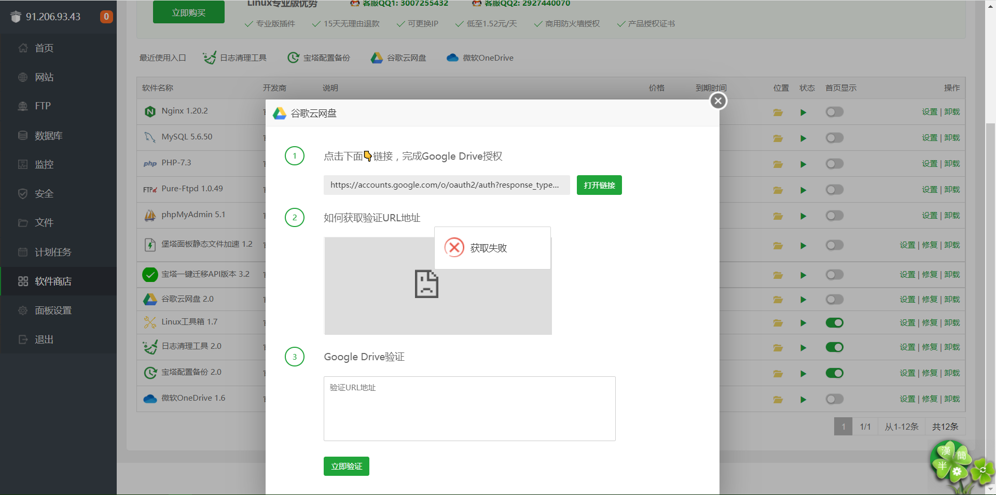Open 谷歌云网盘 recent shortcut
Image resolution: width=996 pixels, height=495 pixels.
click(x=398, y=58)
